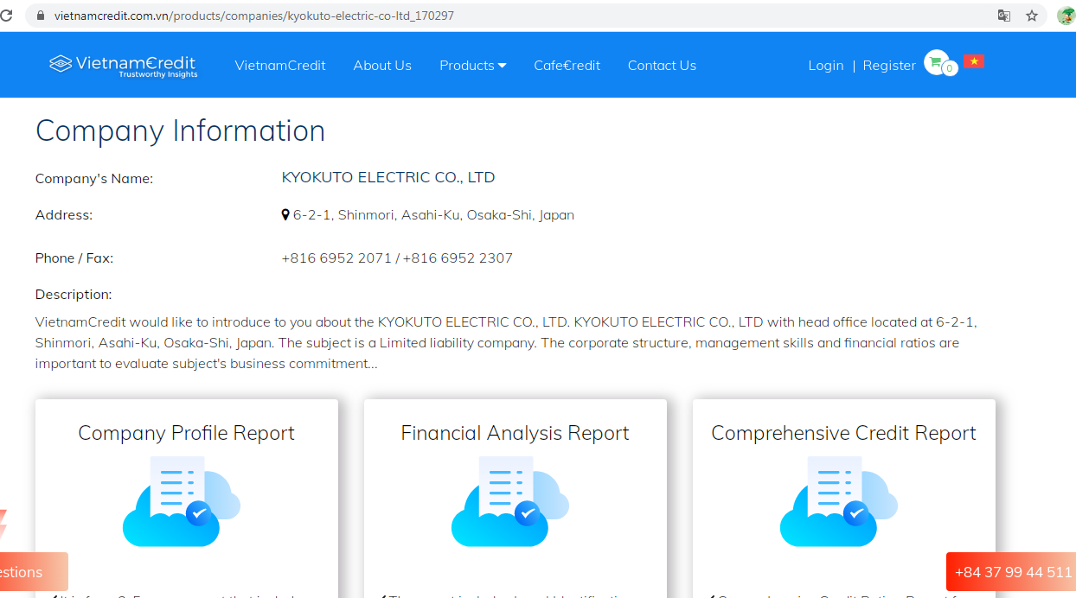This screenshot has height=598, width=1076.
Task: Call the +84 37 99 44 511 button
Action: (x=1011, y=572)
